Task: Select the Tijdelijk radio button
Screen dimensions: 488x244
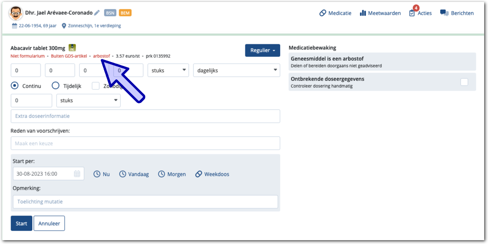Action: click(55, 86)
